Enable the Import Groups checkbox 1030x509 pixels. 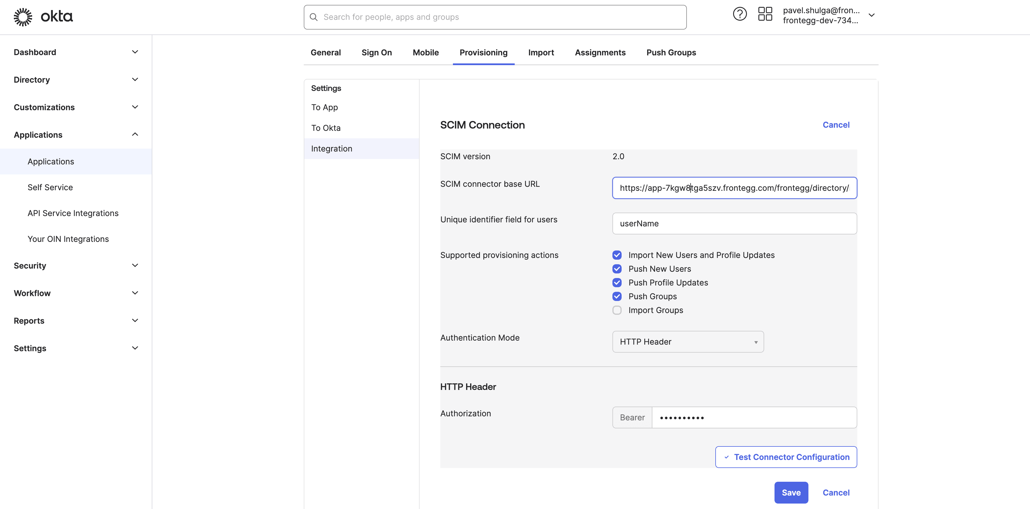(617, 310)
